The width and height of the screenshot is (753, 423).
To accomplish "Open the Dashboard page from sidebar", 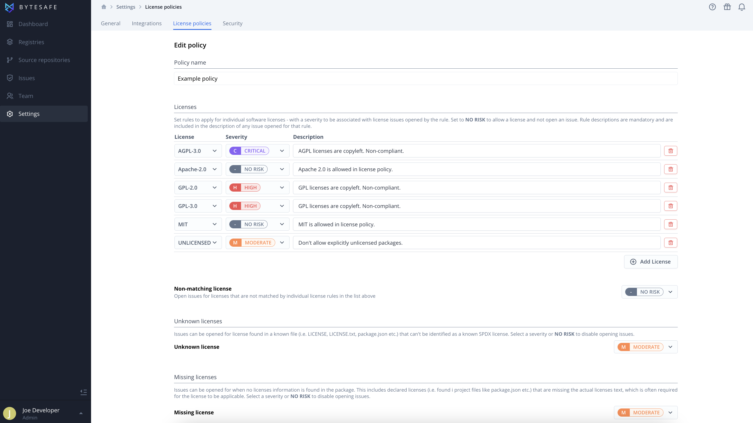I will pos(44,24).
